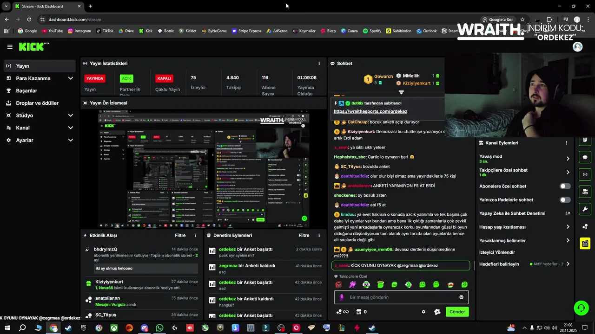Open options menu of Etkinlik Akışı panel
This screenshot has width=595, height=334.
pos(195,236)
